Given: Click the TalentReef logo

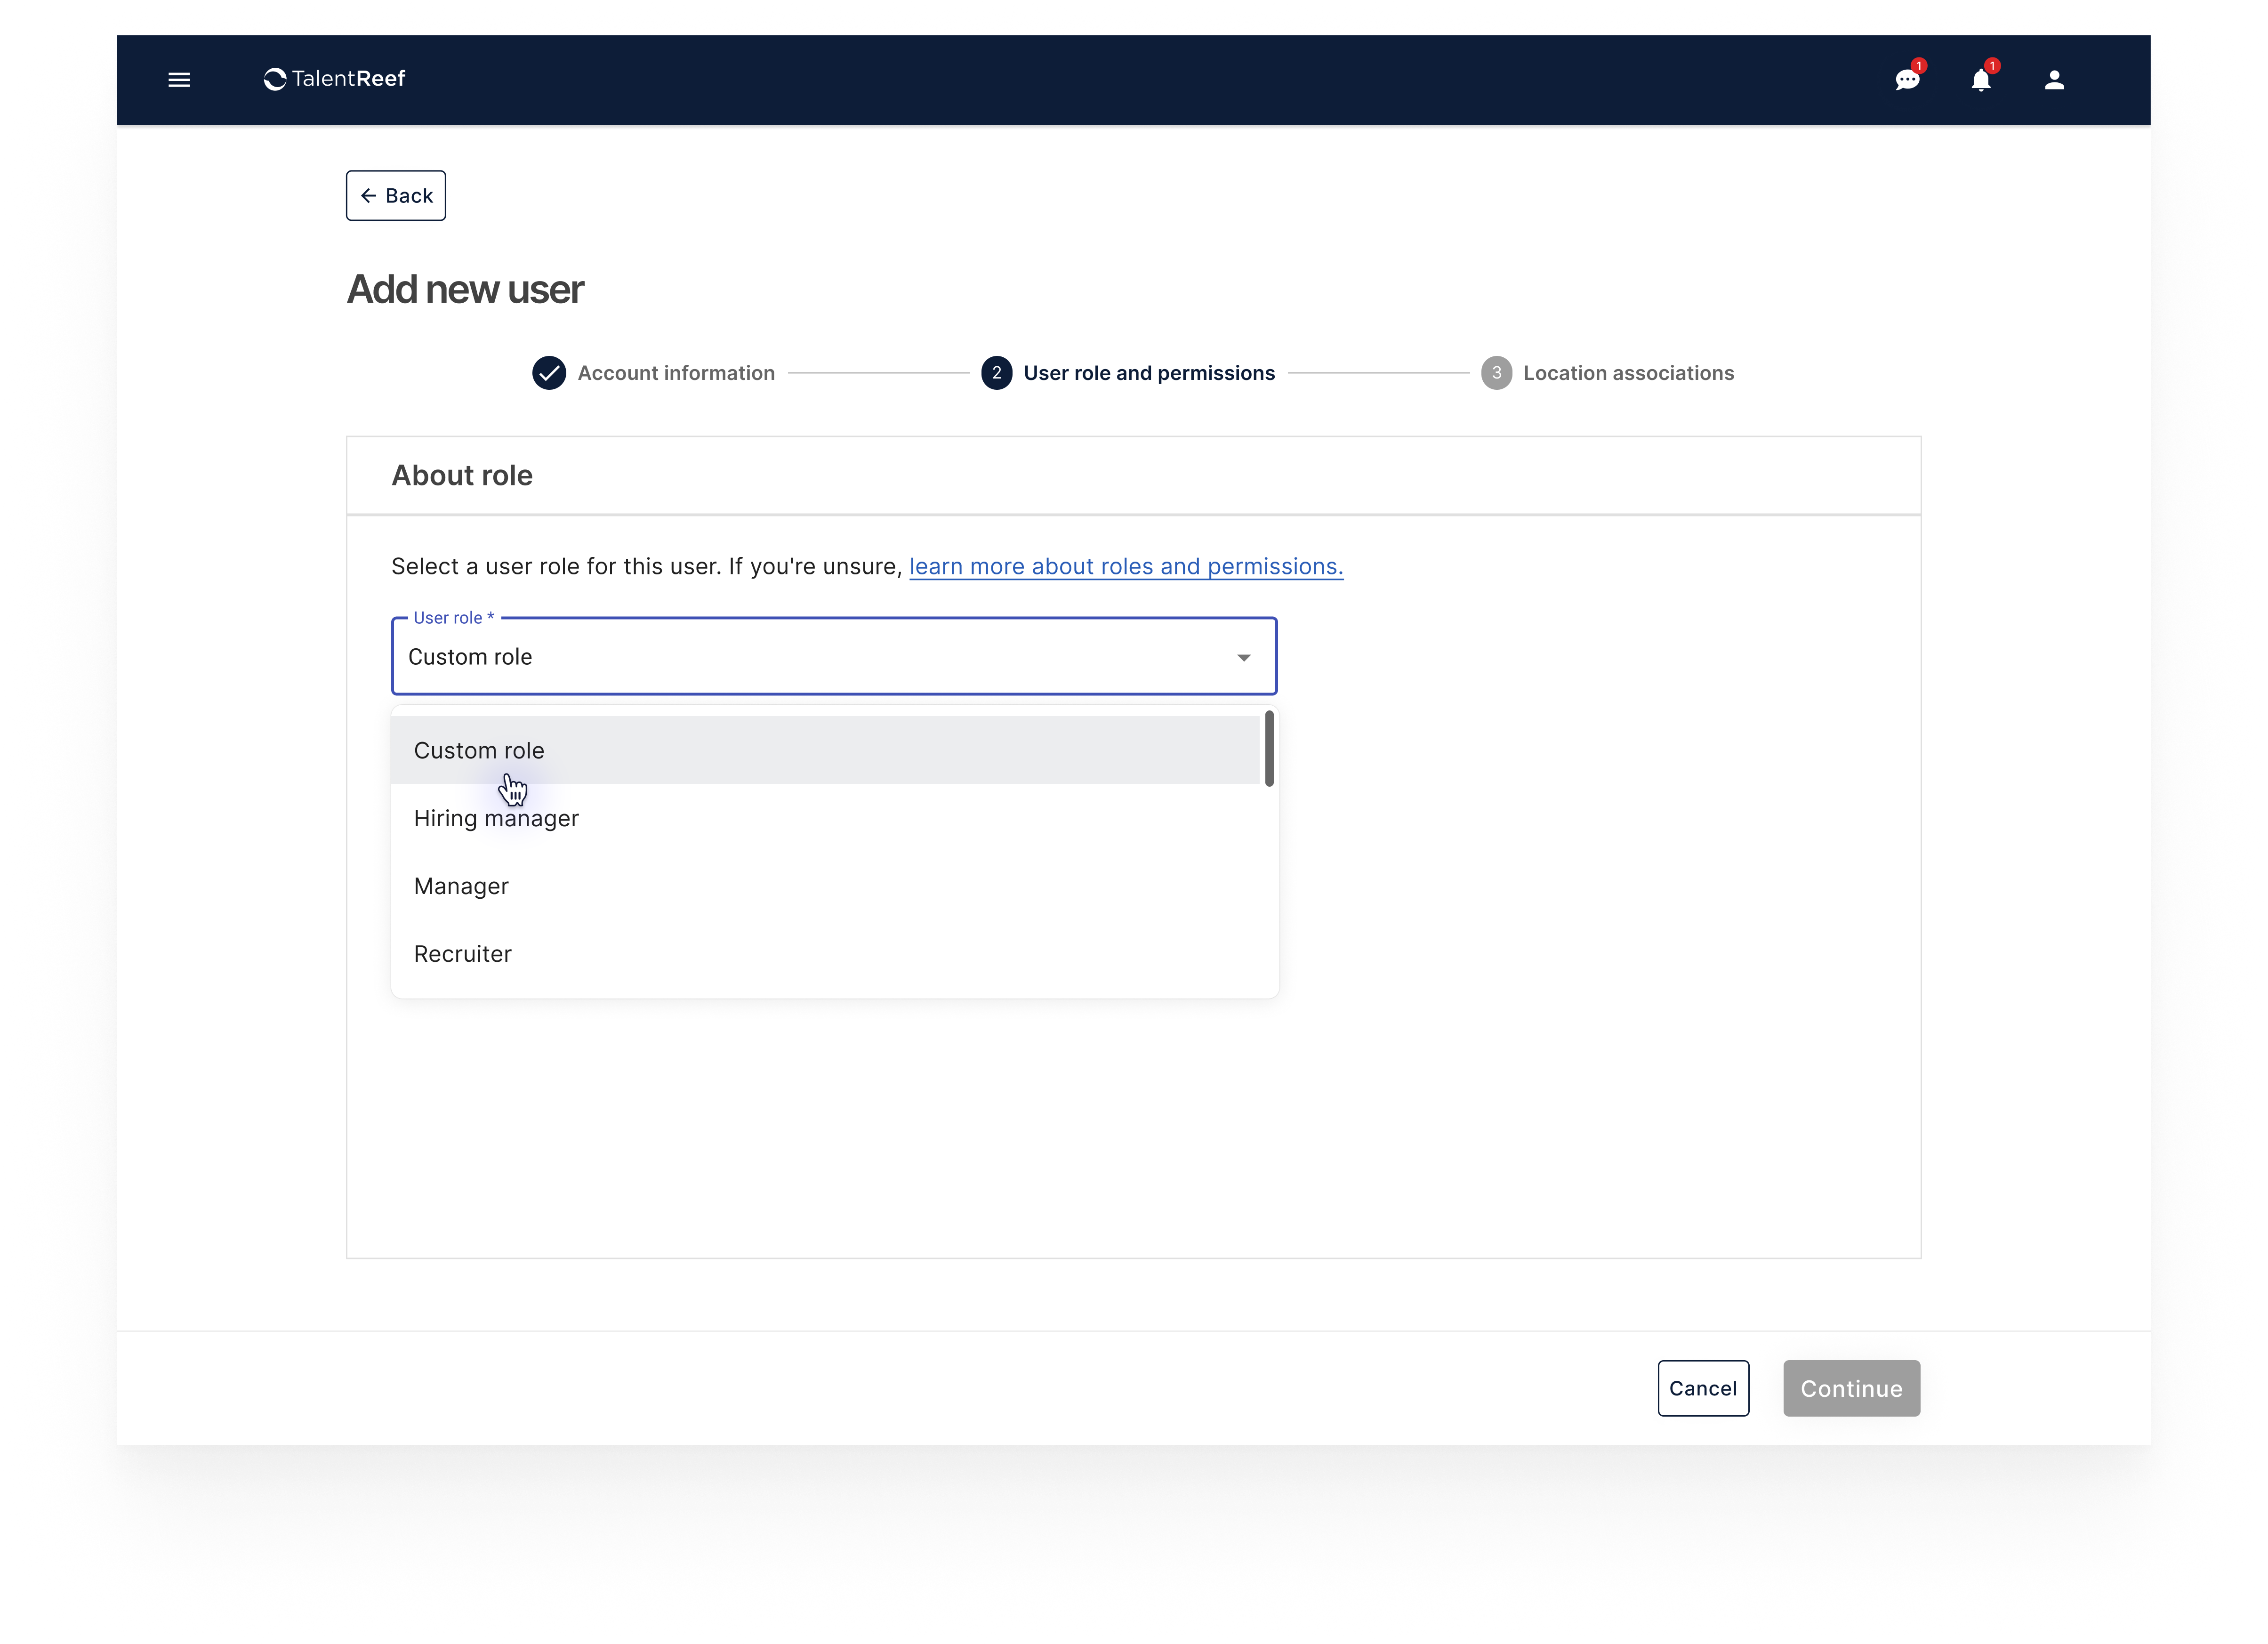Looking at the screenshot, I should point(334,79).
